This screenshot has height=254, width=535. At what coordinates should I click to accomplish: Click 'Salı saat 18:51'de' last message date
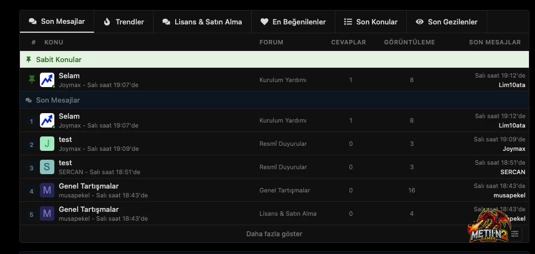tap(500, 162)
